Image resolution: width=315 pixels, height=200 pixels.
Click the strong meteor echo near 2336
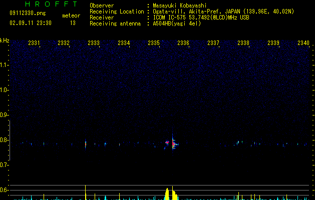(x=173, y=143)
